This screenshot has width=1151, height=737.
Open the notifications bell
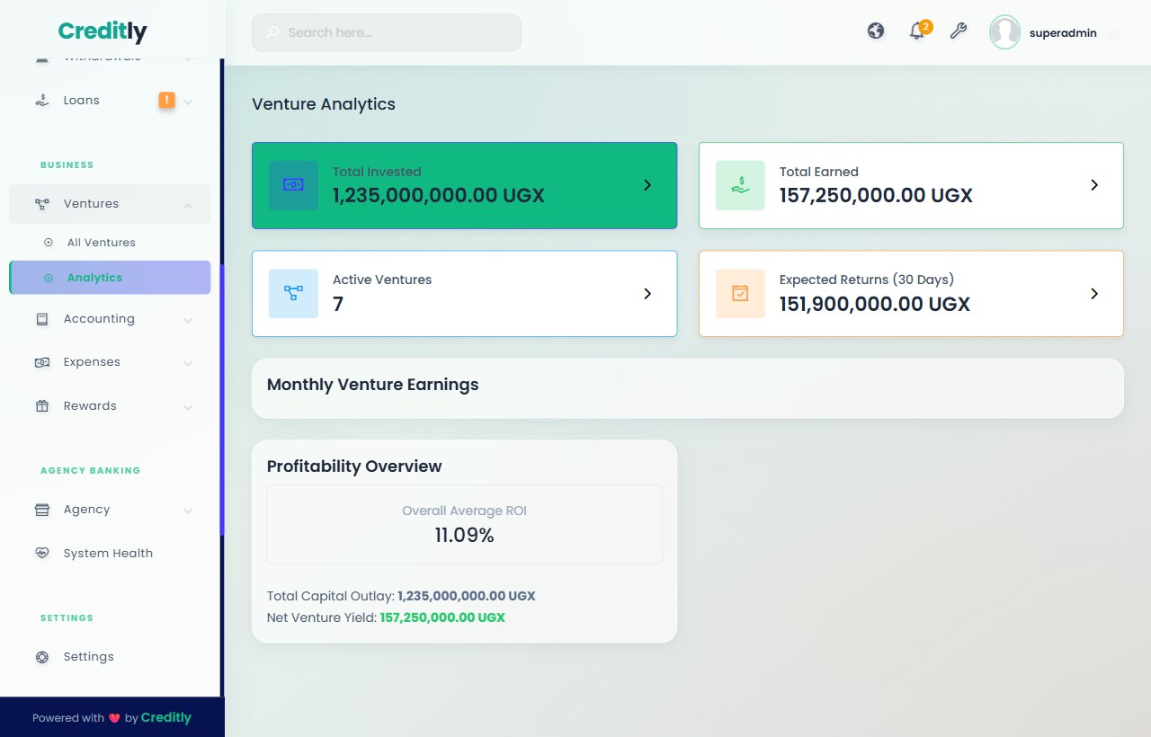point(917,31)
